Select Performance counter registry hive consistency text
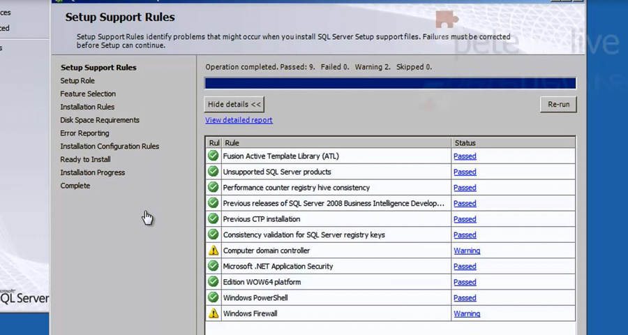The height and width of the screenshot is (335, 628). pyautogui.click(x=297, y=188)
